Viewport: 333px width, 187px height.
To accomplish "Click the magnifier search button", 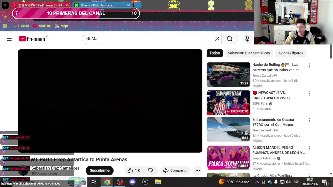I will (x=229, y=39).
